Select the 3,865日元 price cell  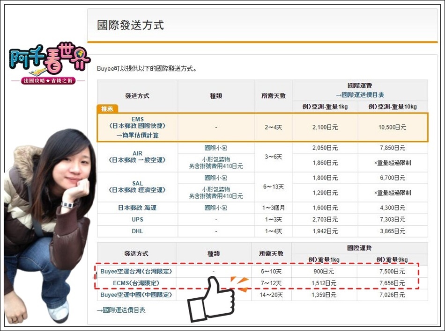(x=393, y=231)
